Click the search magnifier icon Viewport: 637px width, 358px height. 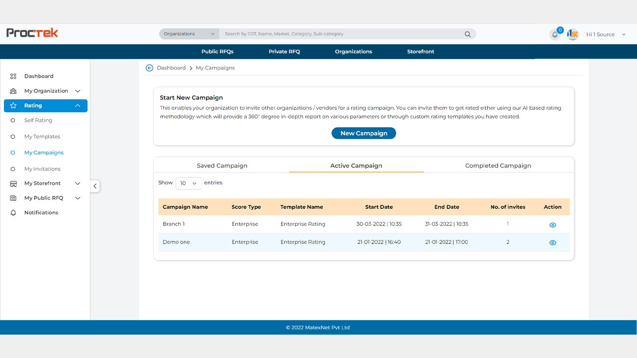(467, 34)
